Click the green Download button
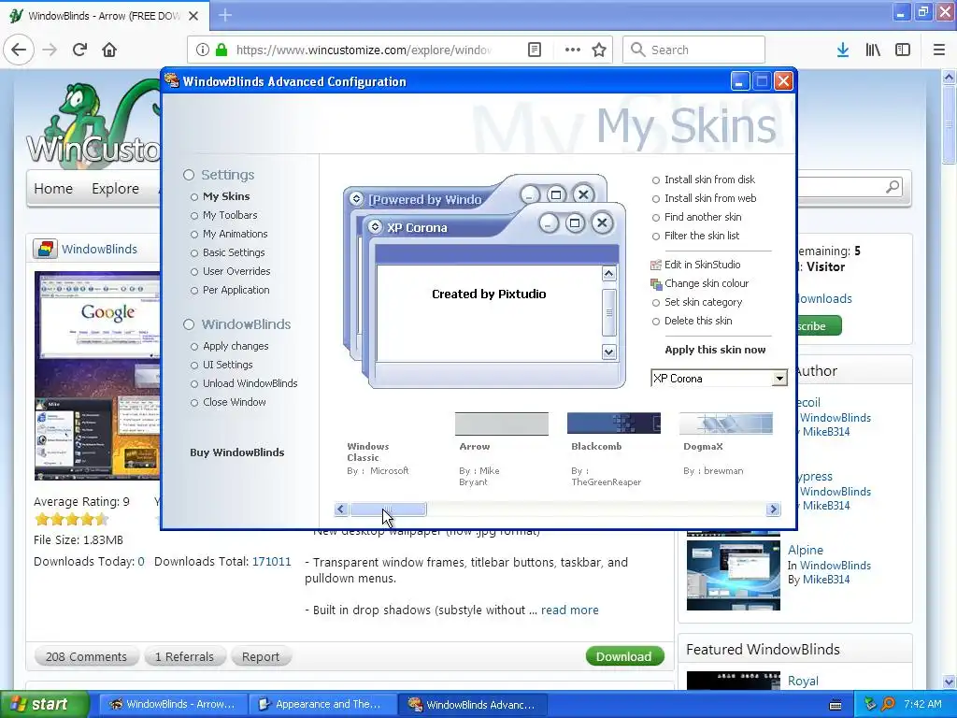 pos(624,656)
